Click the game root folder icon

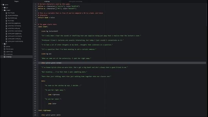tap(4, 5)
